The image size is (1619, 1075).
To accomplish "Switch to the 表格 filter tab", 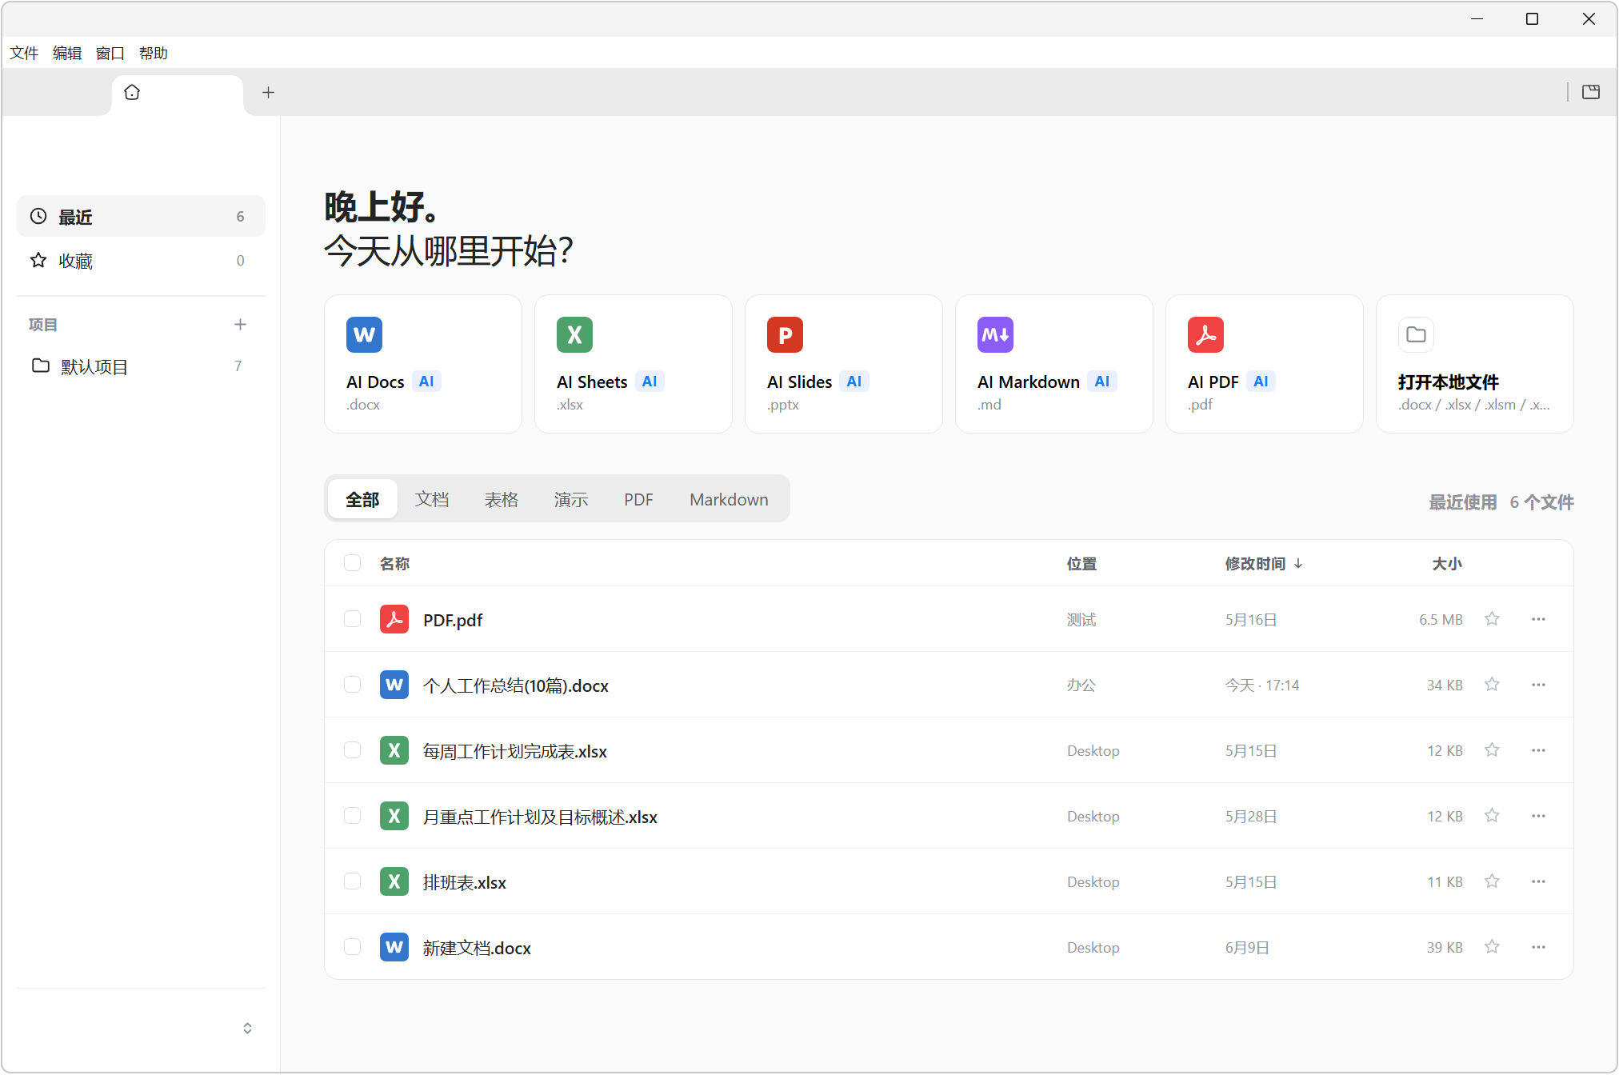I will (502, 500).
